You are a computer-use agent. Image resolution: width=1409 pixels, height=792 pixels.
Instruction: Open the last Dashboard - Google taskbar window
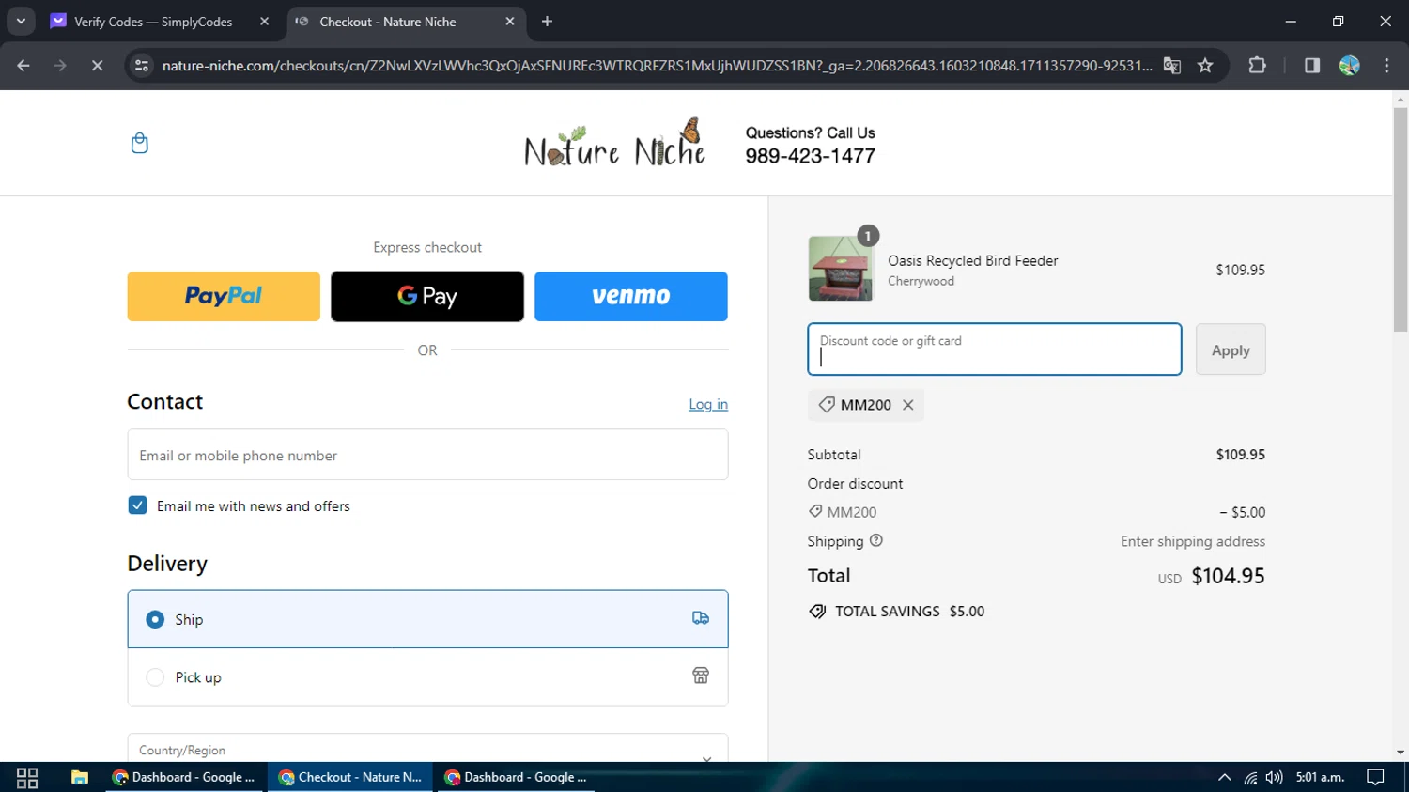(517, 778)
